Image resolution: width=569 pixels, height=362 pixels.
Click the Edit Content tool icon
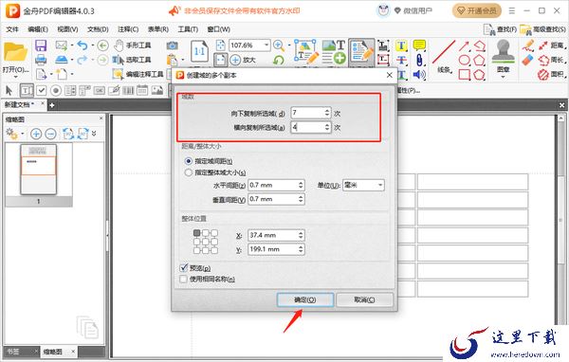306,52
